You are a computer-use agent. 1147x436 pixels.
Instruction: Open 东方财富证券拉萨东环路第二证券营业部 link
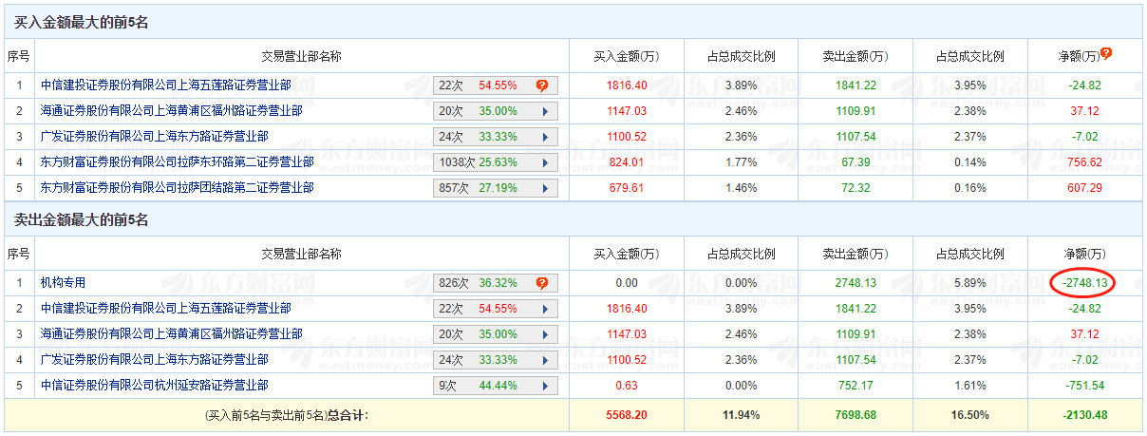coord(178,162)
